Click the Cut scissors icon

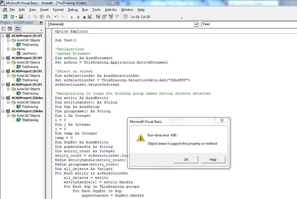[29, 17]
